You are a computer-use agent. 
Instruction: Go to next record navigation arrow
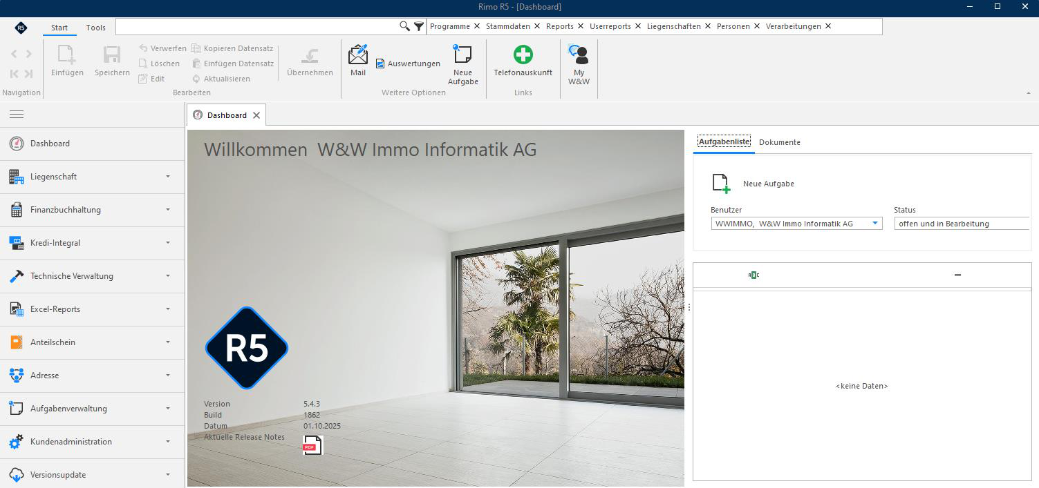click(29, 54)
